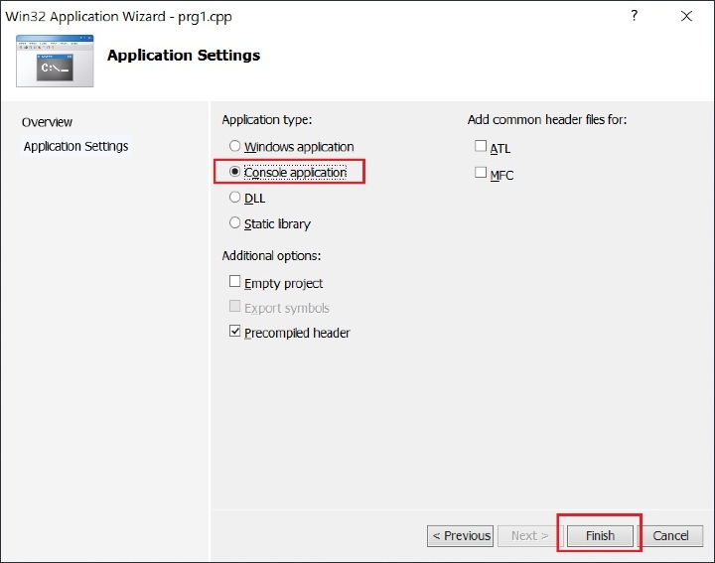Screen dimensions: 715x563
Task: Select the Windows application radio button
Action: point(235,147)
